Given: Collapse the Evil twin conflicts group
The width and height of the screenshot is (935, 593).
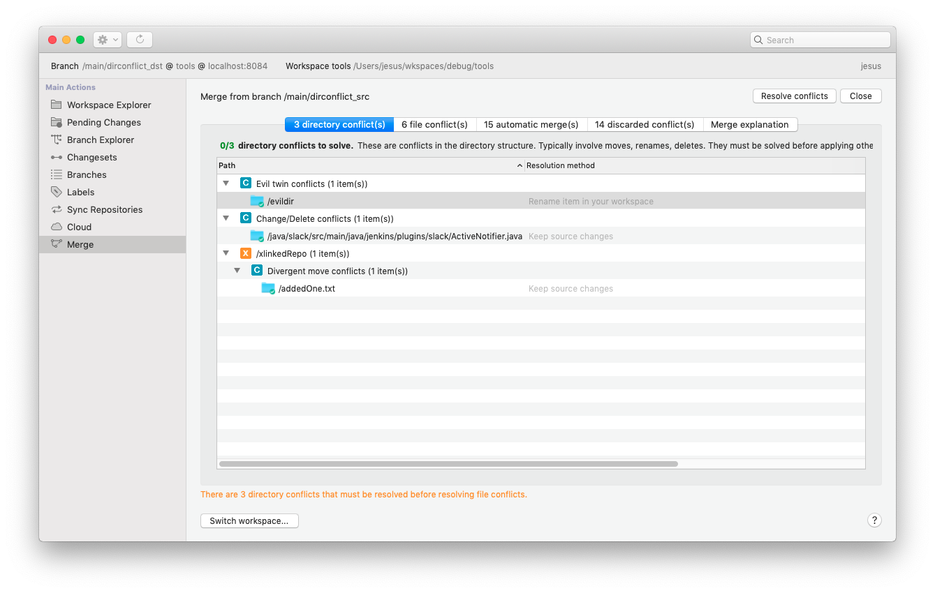Looking at the screenshot, I should [226, 183].
